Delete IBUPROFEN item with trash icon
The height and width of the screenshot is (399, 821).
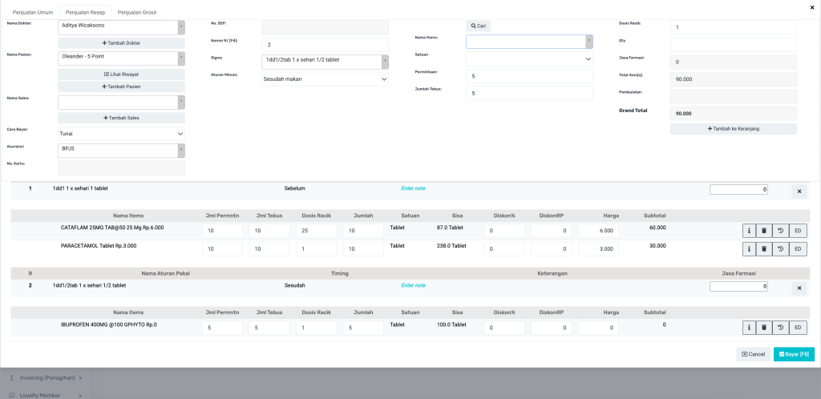(x=764, y=327)
